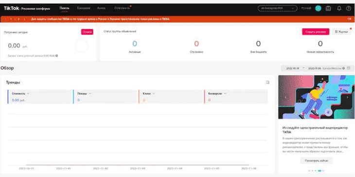Open the Отчетность tab

point(122,8)
